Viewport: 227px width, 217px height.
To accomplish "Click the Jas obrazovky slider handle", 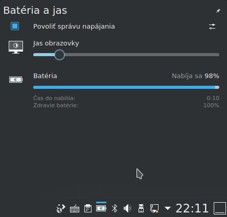I will [59, 55].
